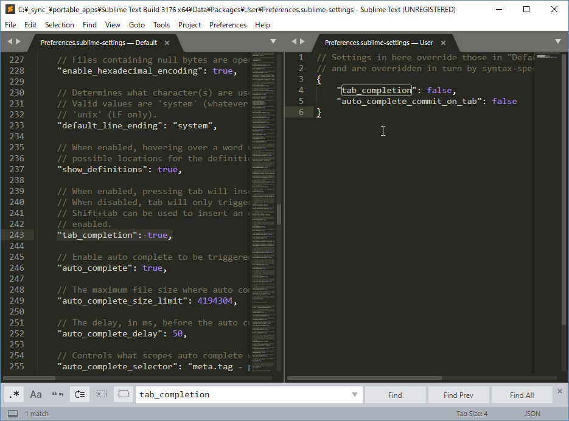The height and width of the screenshot is (421, 569).
Task: Toggle wrap-around search button
Action: click(80, 394)
